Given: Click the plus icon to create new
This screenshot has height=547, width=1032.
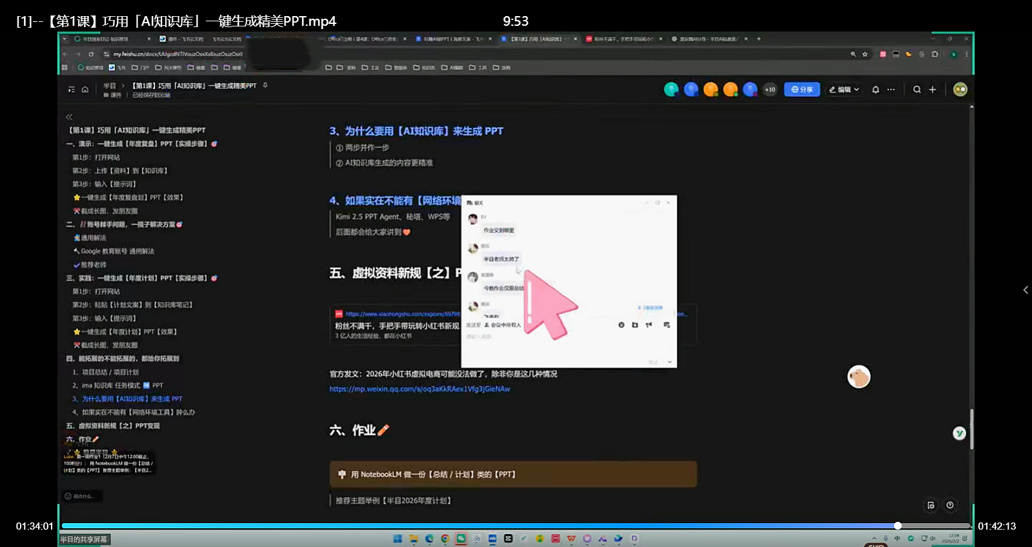Looking at the screenshot, I should 932,90.
